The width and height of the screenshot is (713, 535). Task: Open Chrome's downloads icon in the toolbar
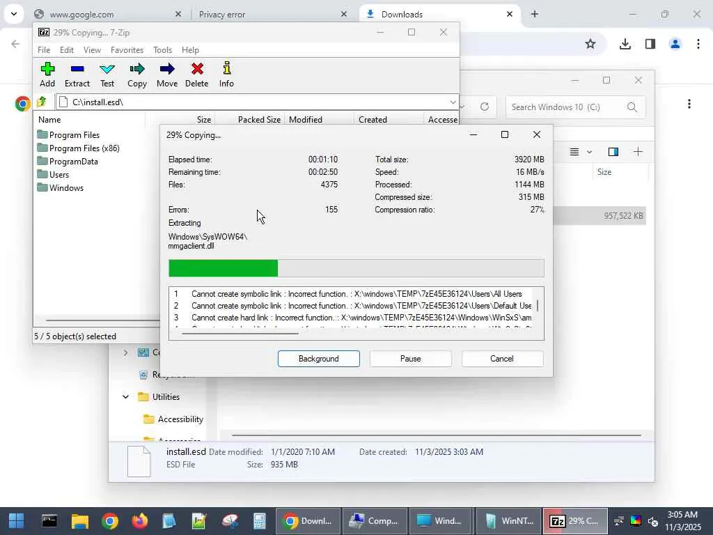click(x=625, y=44)
